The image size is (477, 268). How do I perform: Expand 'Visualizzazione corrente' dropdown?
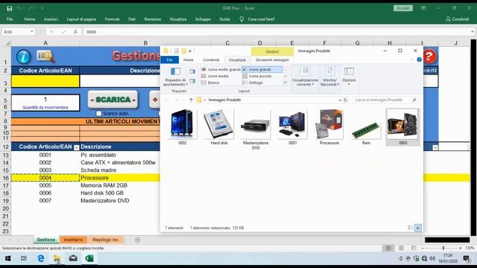(305, 77)
